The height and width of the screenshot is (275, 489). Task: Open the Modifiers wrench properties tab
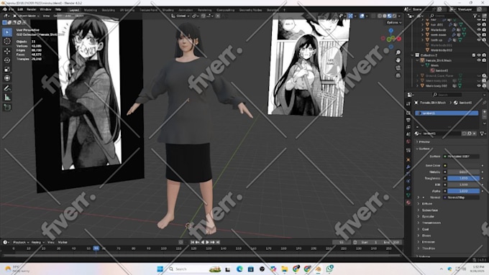tap(408, 167)
